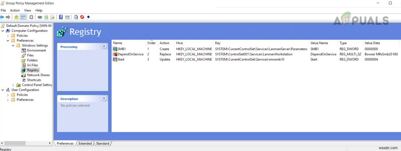The width and height of the screenshot is (401, 151).
Task: Click the Display policy pages toolbar icon
Action: [x=76, y=17]
